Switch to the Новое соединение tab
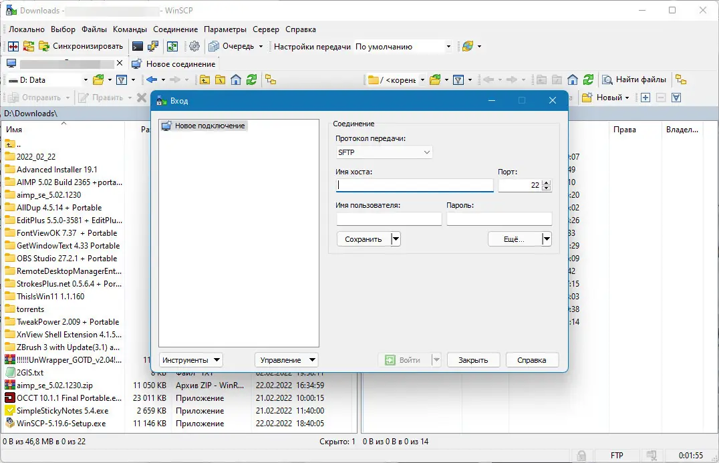 click(173, 64)
